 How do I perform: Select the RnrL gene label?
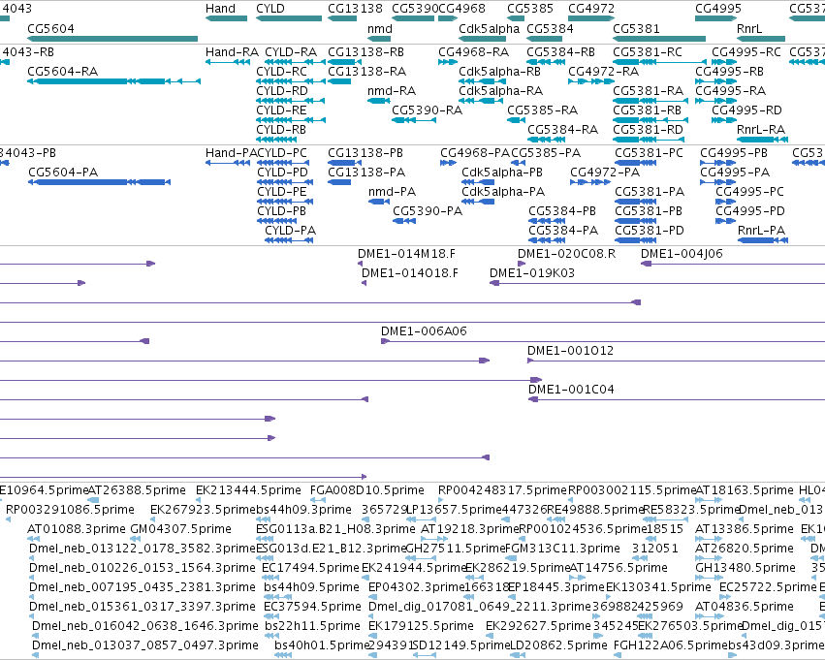749,28
